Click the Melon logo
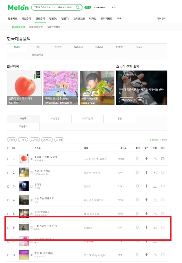Screen dimensions: 182x263 coord(18,8)
